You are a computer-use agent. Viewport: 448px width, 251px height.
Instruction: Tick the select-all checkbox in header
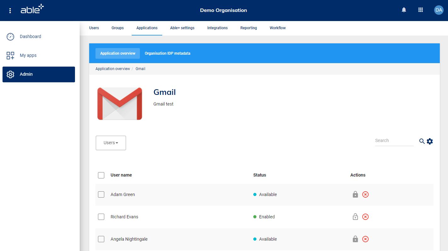point(101,175)
